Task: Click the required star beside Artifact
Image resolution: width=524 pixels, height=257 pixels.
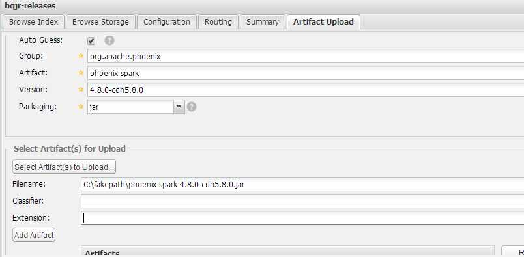Action: [81, 73]
